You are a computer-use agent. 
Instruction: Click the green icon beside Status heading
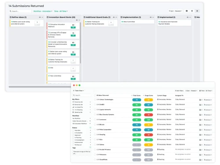click(90, 128)
